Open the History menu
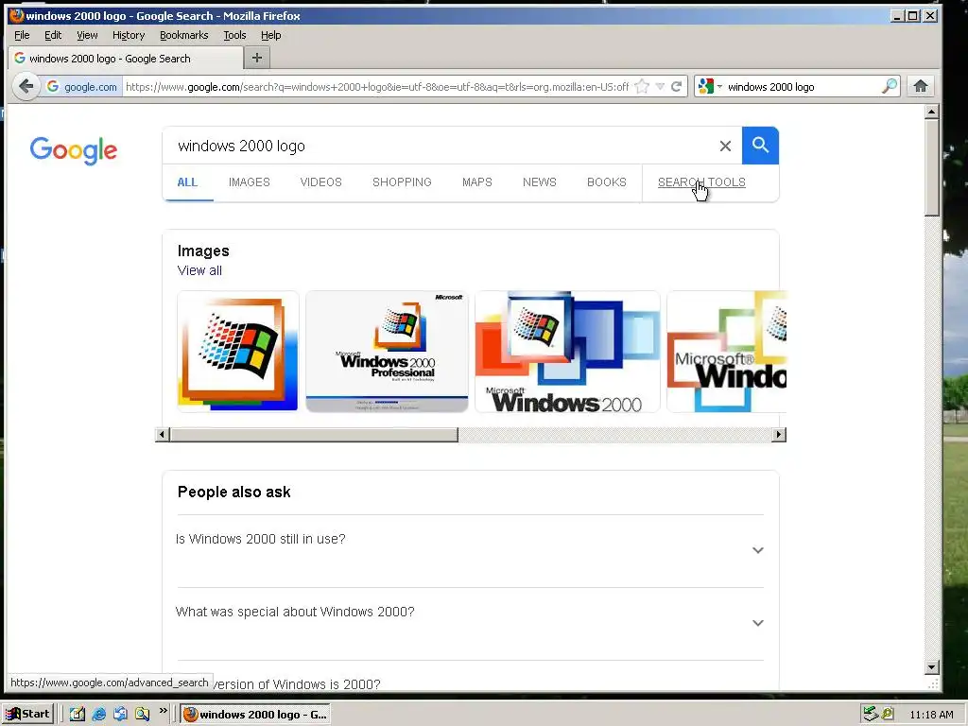The width and height of the screenshot is (968, 726). (x=129, y=35)
